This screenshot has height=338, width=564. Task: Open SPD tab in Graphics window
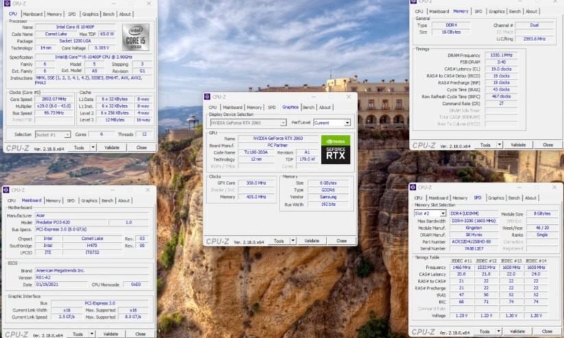point(272,107)
